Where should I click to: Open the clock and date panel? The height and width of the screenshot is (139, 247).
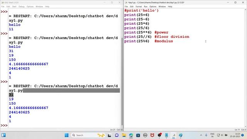pyautogui.click(x=235, y=135)
